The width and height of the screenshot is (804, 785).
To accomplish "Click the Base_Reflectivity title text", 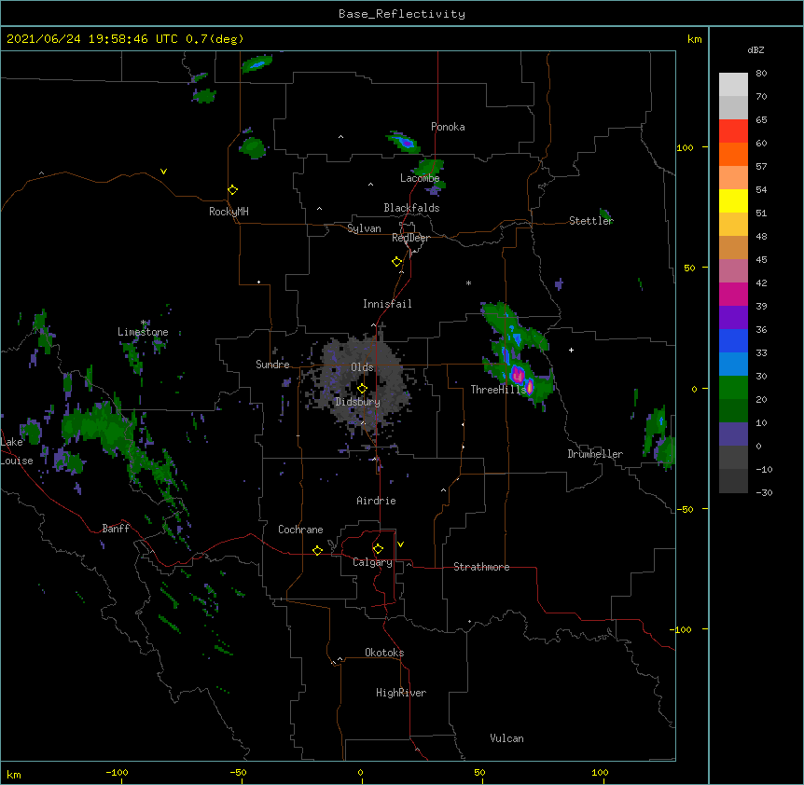I will click(x=402, y=14).
